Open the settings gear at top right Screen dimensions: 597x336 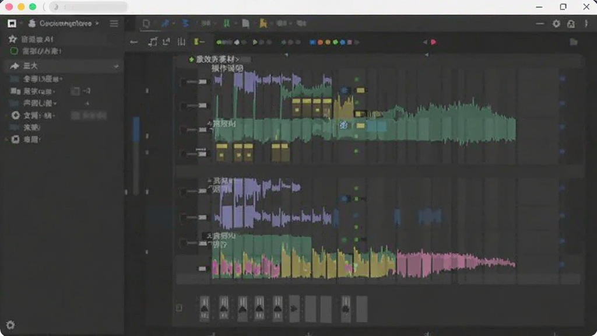[556, 23]
